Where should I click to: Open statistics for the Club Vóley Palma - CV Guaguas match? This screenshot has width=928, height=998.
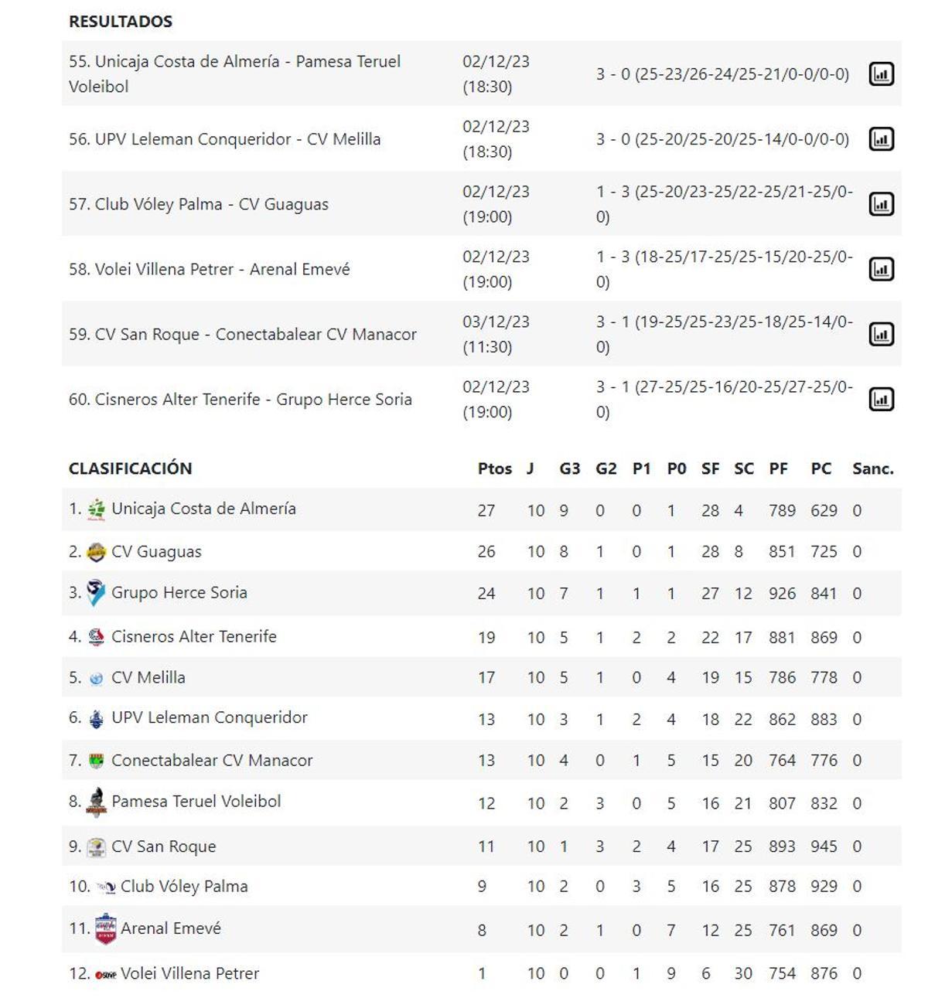[x=881, y=203]
